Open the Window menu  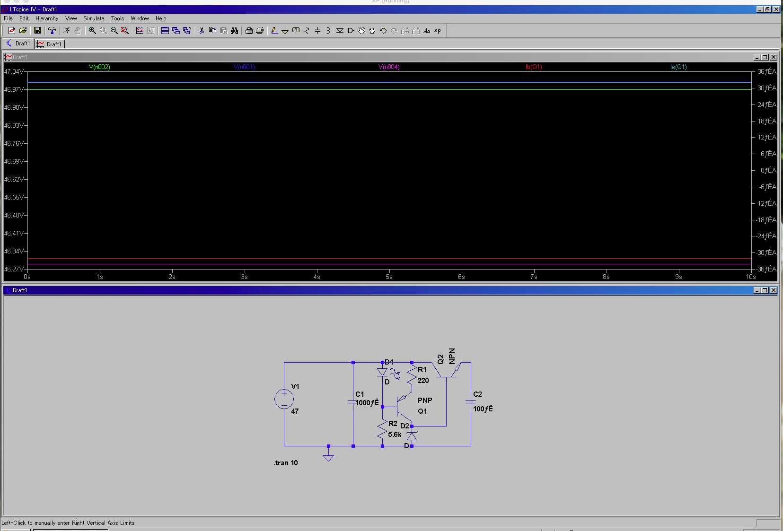pos(140,18)
